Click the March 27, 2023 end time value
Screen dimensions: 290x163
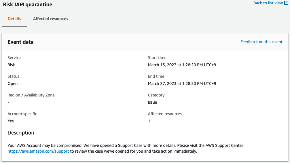pos(182,84)
